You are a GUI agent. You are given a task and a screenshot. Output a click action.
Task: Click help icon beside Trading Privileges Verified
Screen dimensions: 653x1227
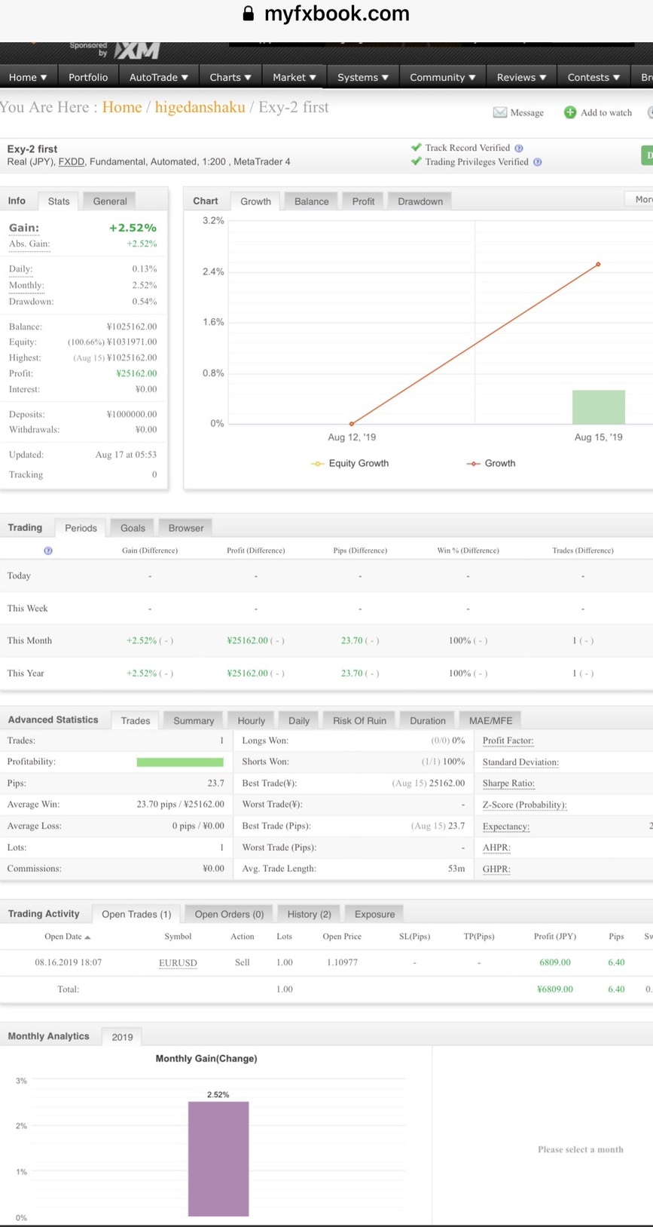click(x=537, y=162)
